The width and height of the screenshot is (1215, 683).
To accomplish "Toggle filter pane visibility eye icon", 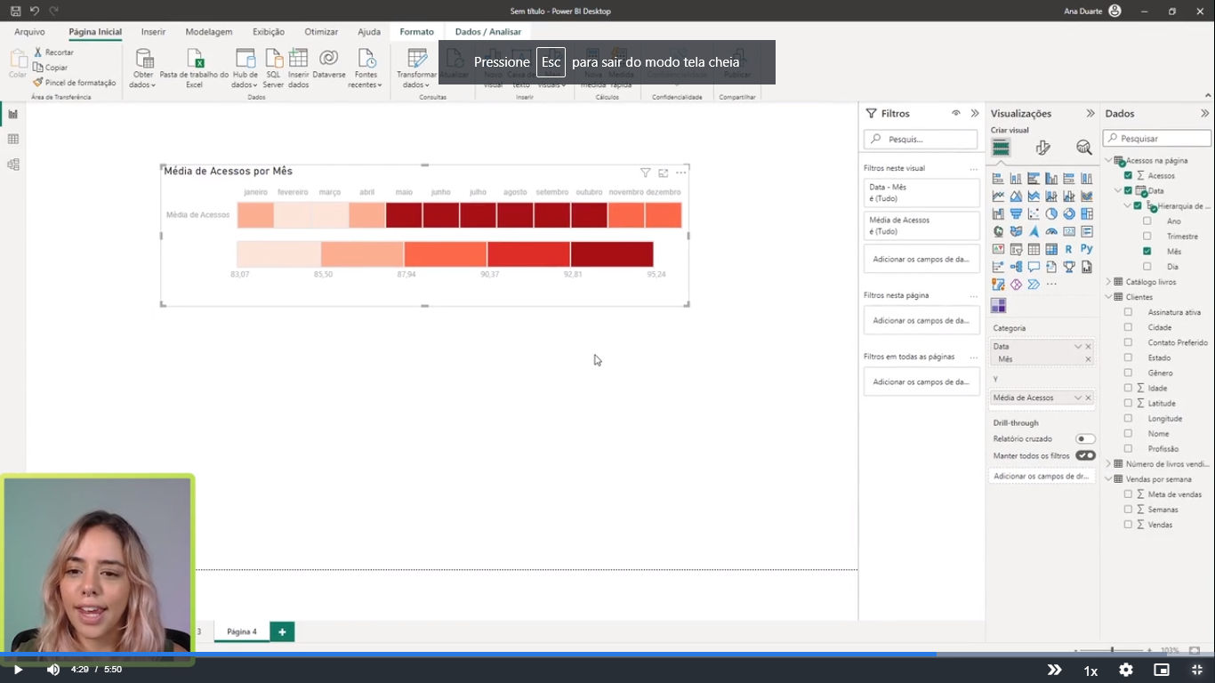I will coord(956,113).
